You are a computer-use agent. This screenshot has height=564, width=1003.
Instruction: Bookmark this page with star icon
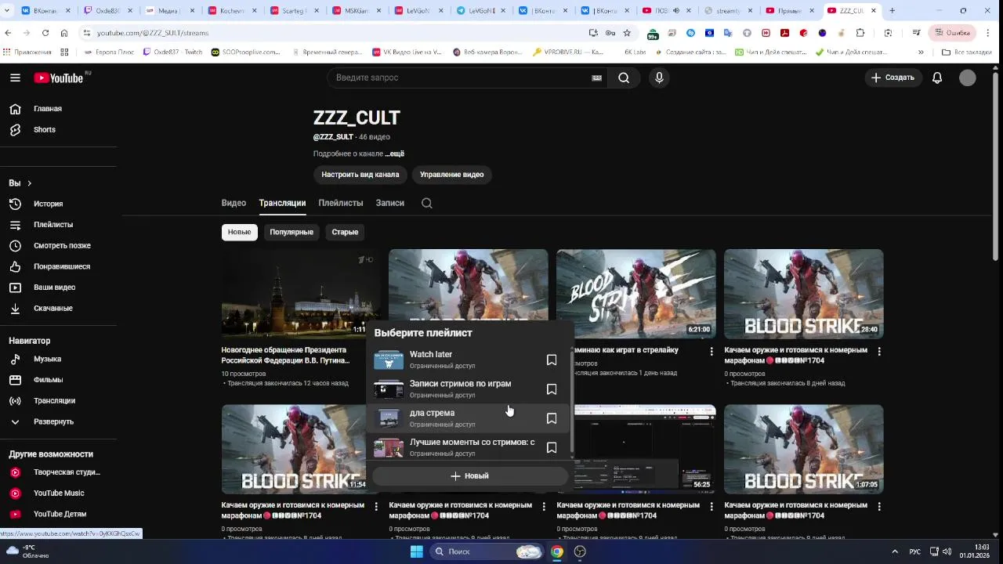pos(627,33)
